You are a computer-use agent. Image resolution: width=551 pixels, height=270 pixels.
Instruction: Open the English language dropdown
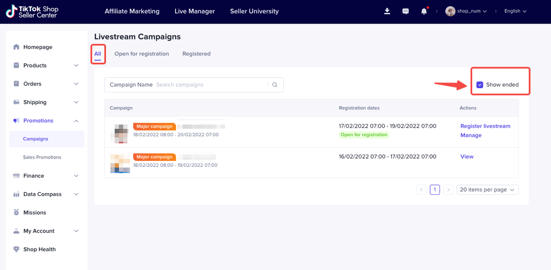[515, 11]
